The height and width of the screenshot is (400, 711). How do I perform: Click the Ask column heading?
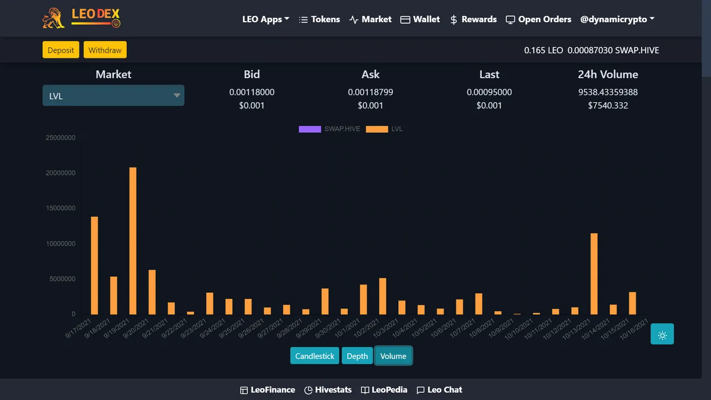370,74
